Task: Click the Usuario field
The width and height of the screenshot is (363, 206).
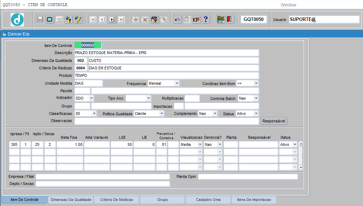Action: [324, 19]
